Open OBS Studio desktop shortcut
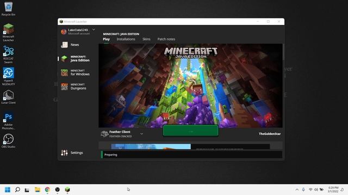Viewport: 348px width, 195px height. click(x=9, y=141)
